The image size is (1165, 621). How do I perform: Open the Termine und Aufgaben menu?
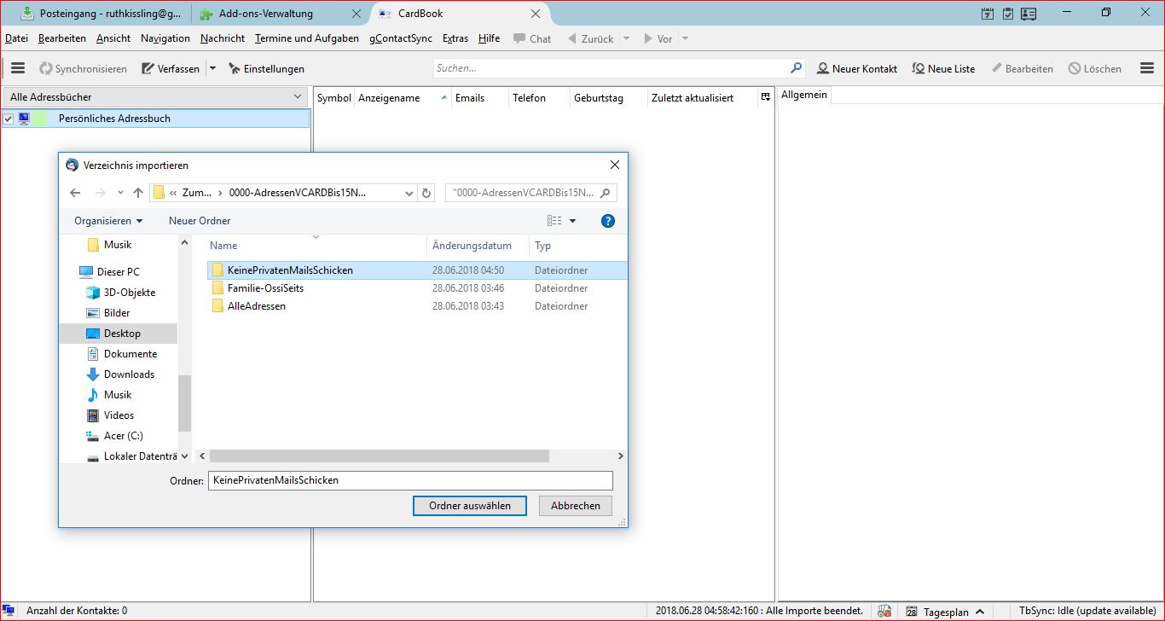point(307,38)
